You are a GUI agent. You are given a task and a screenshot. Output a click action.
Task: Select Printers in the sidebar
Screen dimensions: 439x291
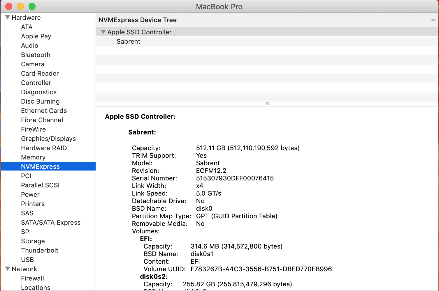click(x=33, y=204)
